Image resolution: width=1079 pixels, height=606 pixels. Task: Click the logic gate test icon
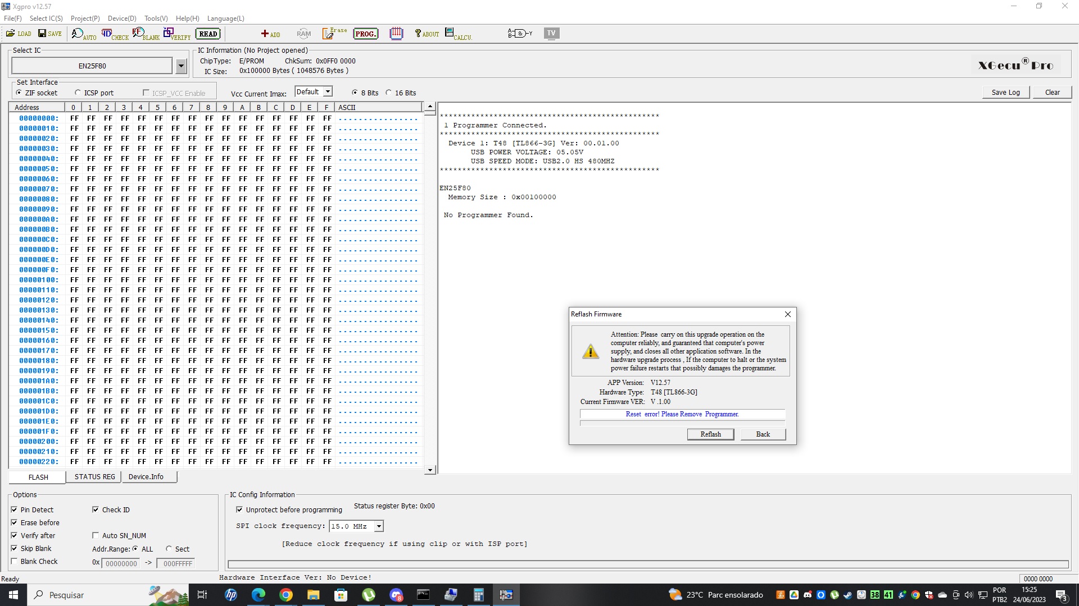(519, 34)
